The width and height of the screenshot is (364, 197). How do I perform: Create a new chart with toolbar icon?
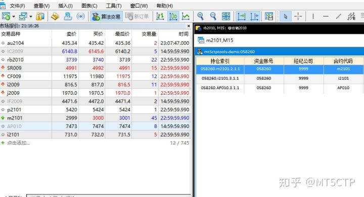point(6,16)
